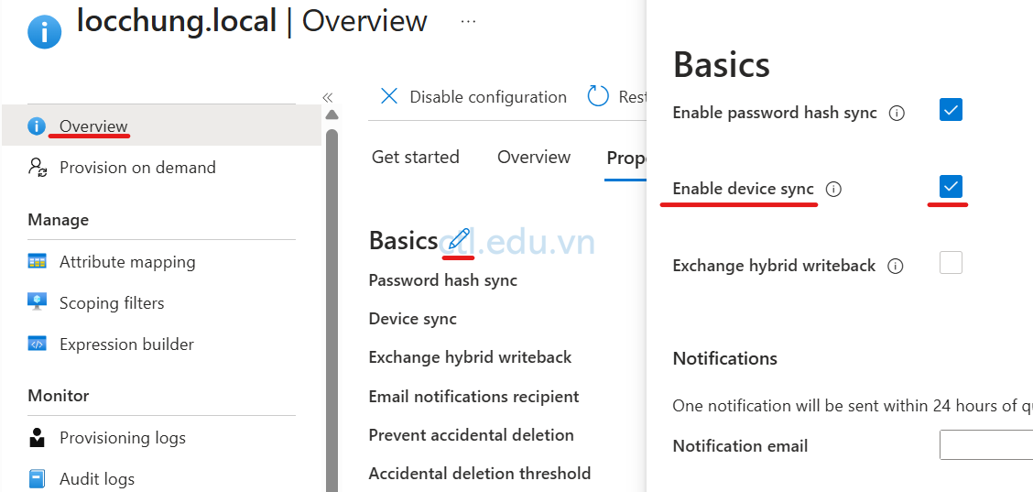Check Exchange hybrid writeback checkbox

(x=951, y=262)
